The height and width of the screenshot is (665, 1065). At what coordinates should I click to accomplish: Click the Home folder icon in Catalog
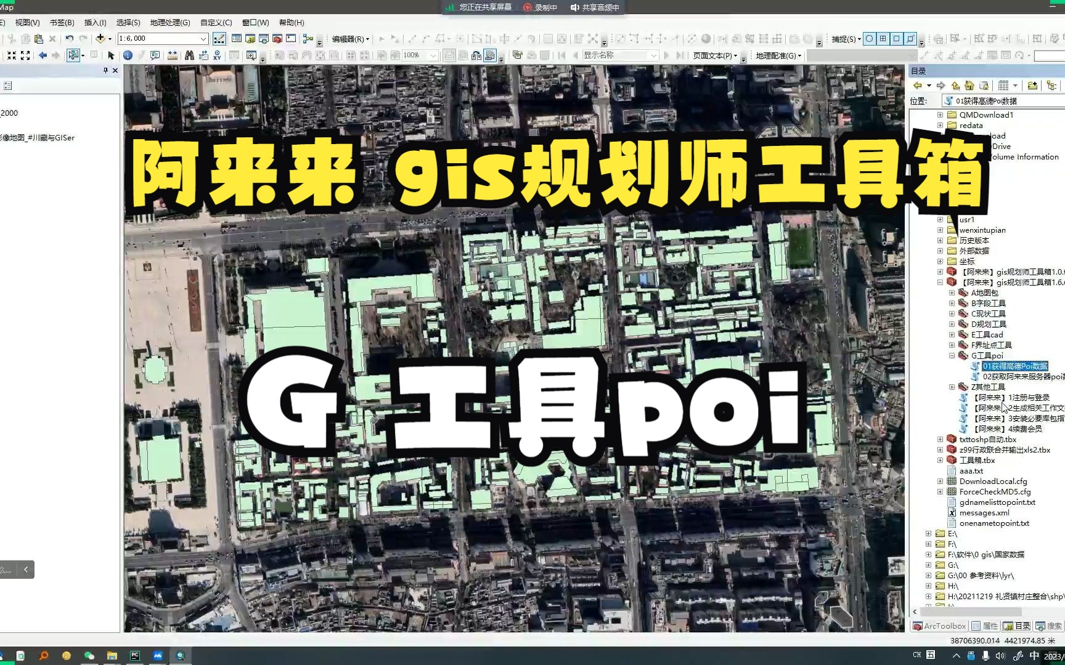point(969,86)
